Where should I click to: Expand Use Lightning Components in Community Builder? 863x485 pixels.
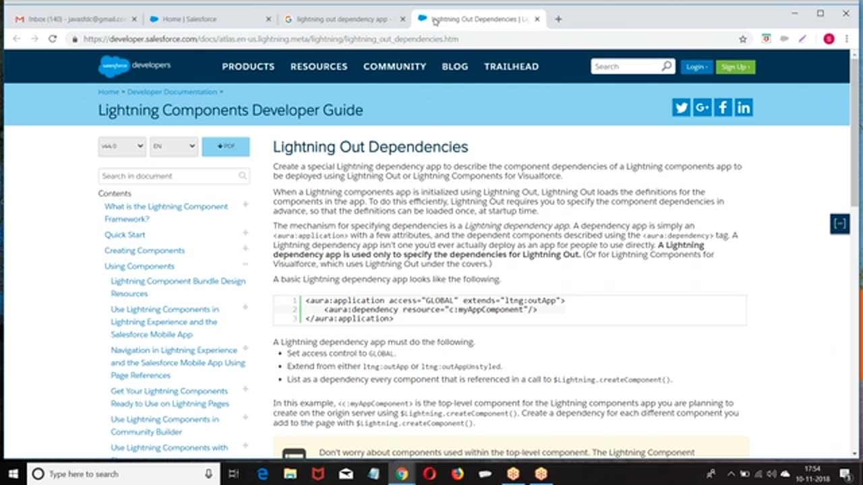245,418
